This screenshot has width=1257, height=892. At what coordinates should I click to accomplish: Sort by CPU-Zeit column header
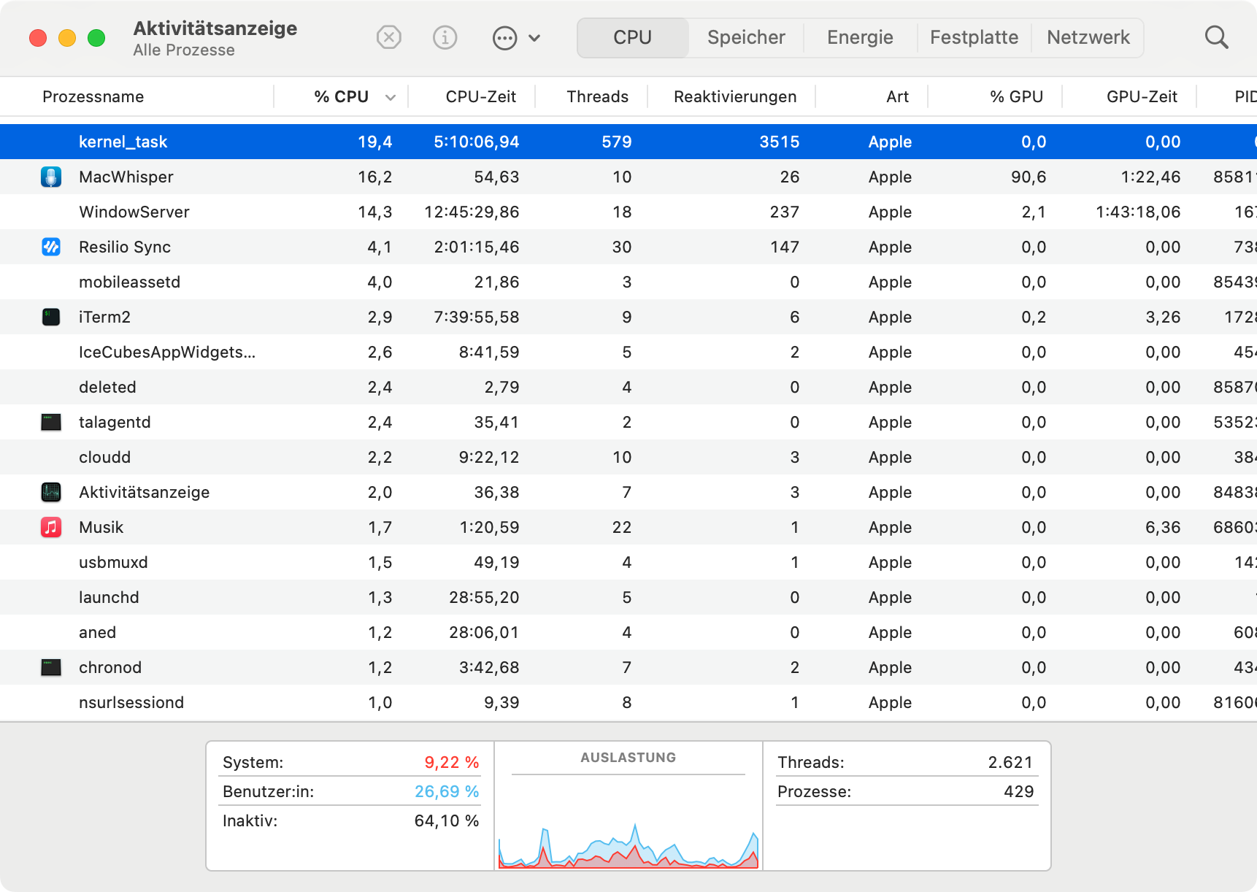point(480,96)
